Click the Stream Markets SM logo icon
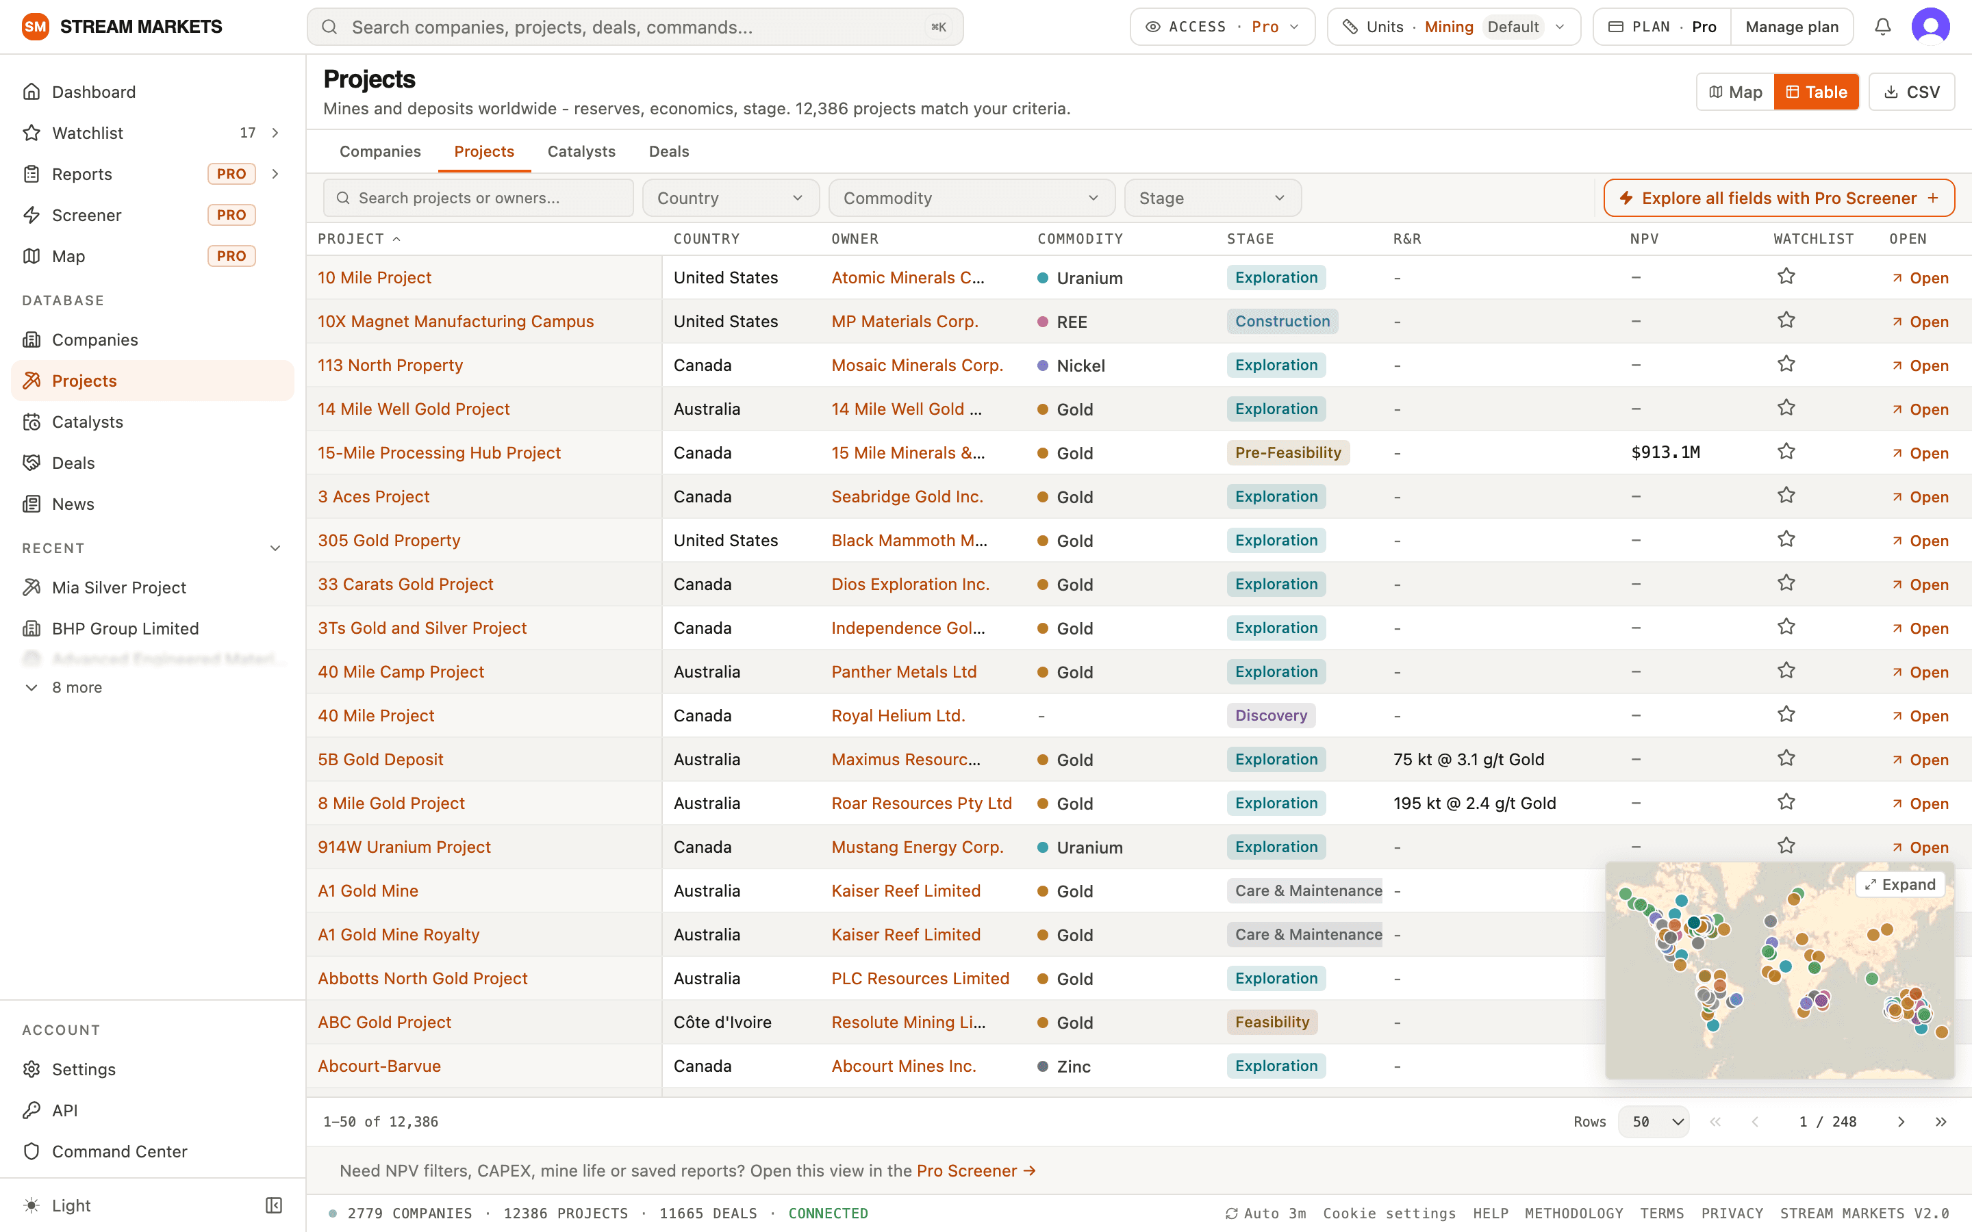Screen dimensions: 1972x1232 pyautogui.click(x=35, y=27)
